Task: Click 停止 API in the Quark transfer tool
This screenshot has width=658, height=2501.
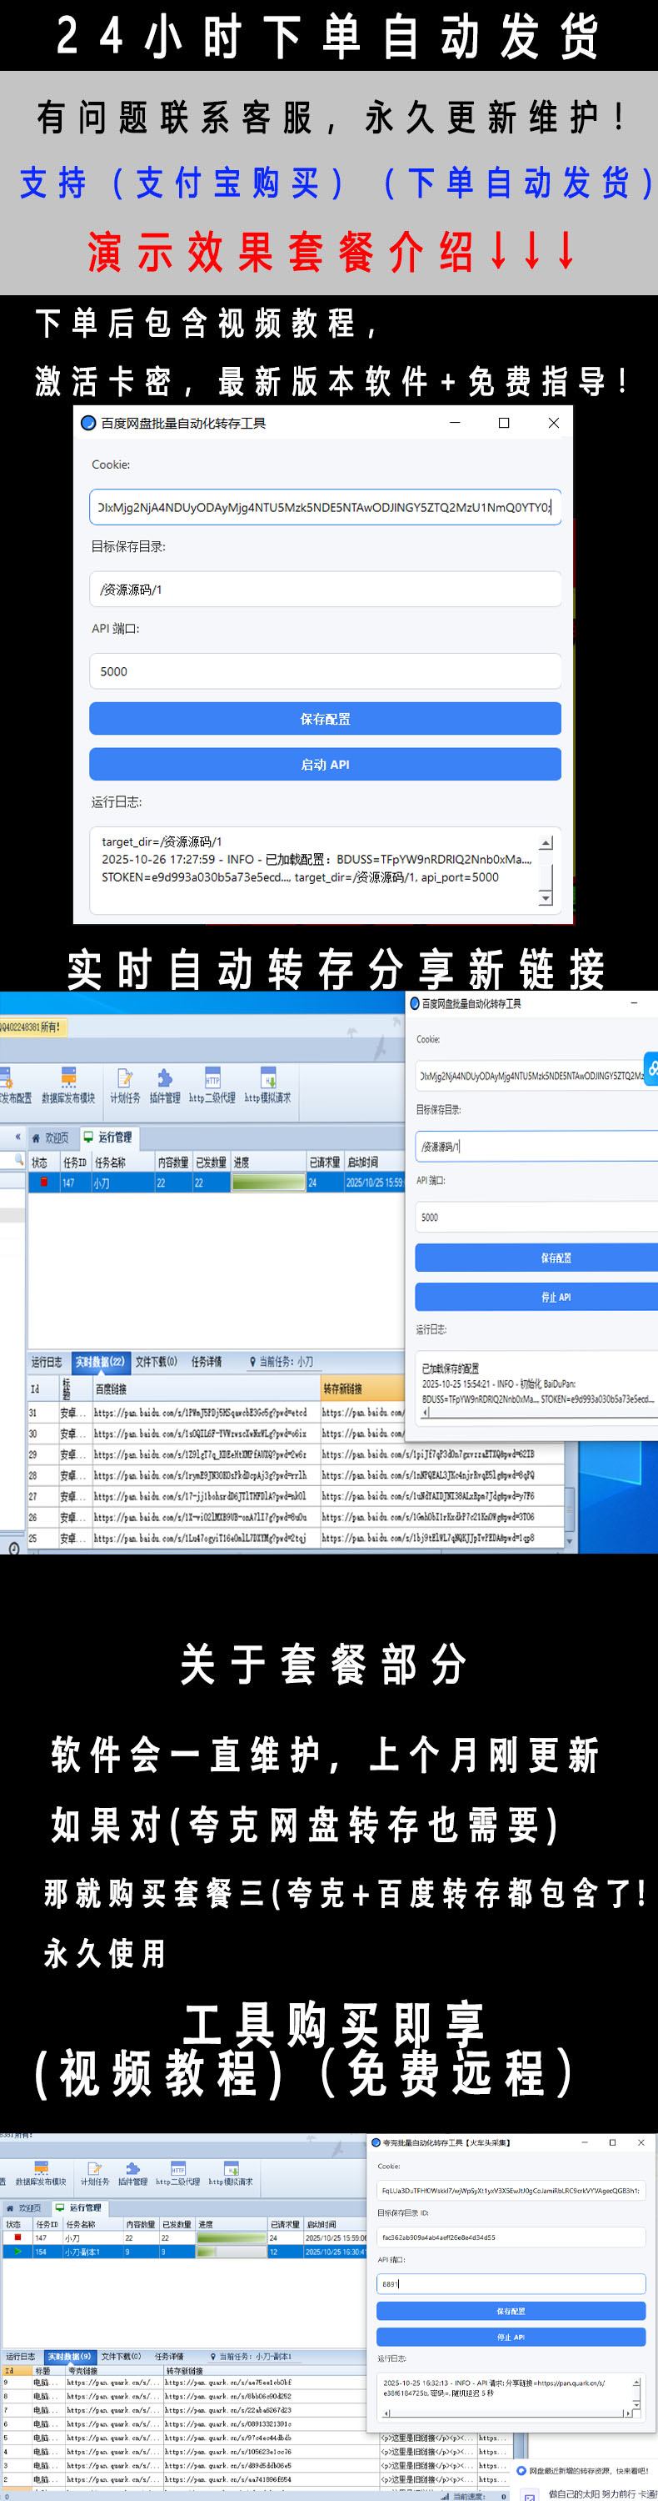Action: pos(510,2336)
